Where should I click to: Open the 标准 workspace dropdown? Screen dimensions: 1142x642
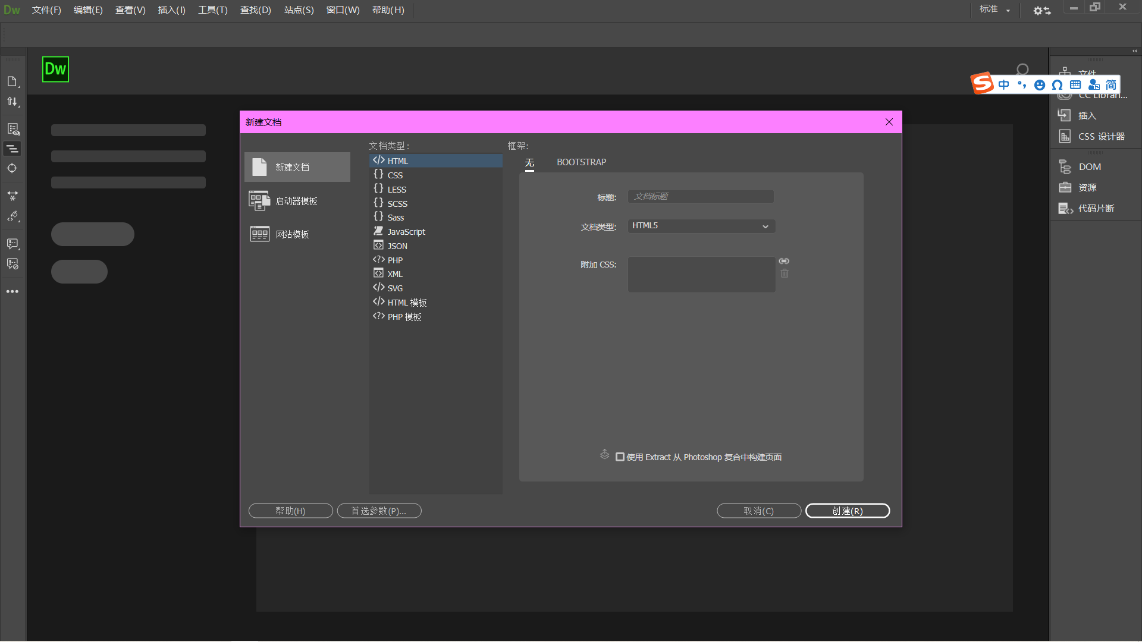[x=994, y=10]
